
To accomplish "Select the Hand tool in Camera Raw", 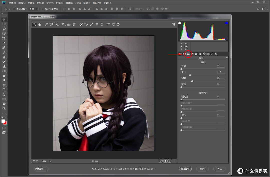I will coord(39,24).
